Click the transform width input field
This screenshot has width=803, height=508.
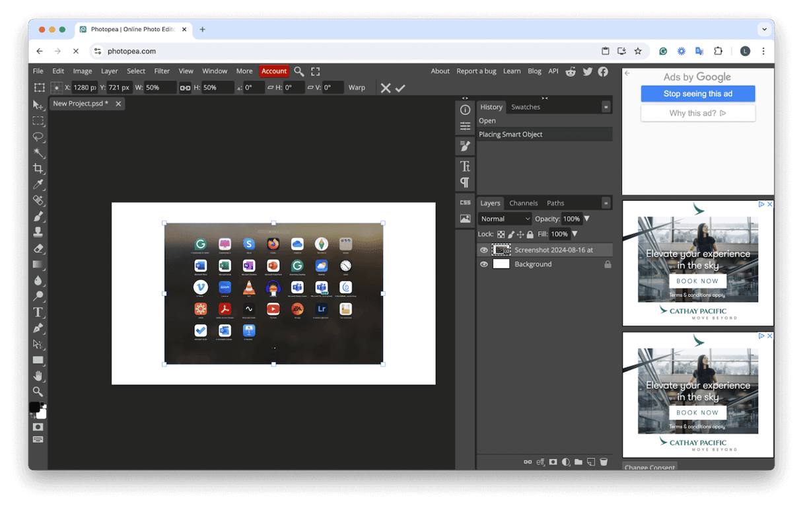click(x=160, y=88)
